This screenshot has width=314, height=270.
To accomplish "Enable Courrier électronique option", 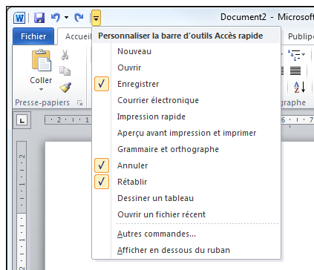I will [186, 100].
